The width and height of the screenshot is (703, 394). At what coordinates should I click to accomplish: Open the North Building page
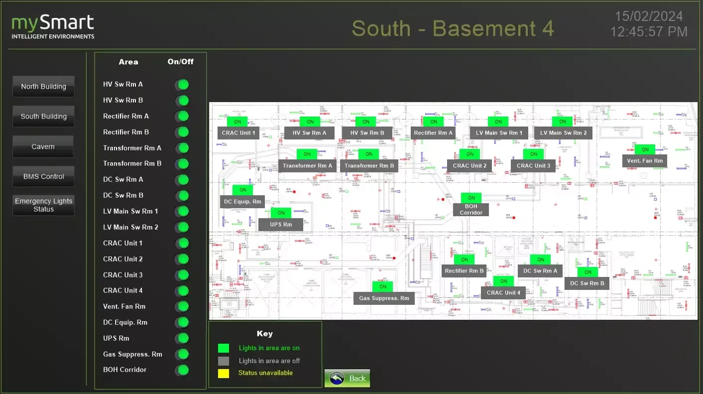coord(43,87)
